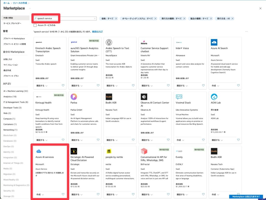Favorite the Parloa card

[98, 140]
